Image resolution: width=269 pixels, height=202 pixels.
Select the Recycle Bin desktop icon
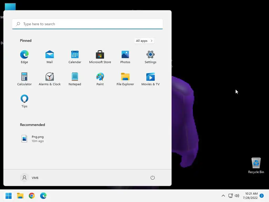[x=256, y=165]
